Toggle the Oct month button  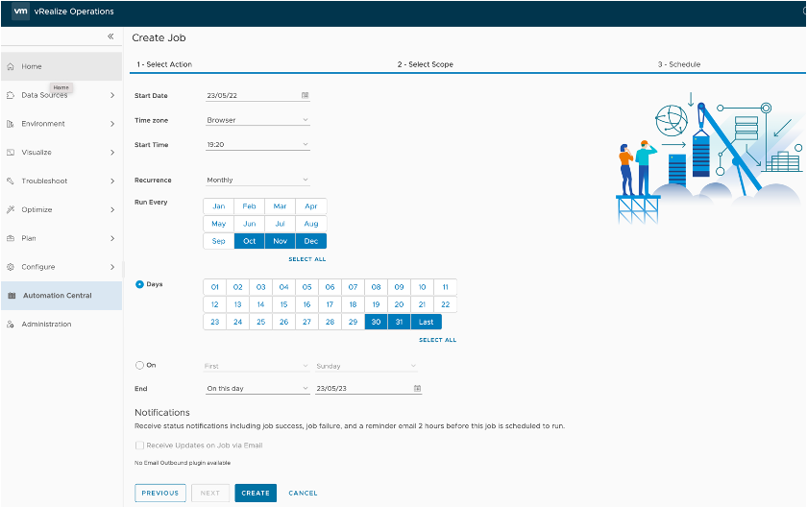pyautogui.click(x=250, y=241)
